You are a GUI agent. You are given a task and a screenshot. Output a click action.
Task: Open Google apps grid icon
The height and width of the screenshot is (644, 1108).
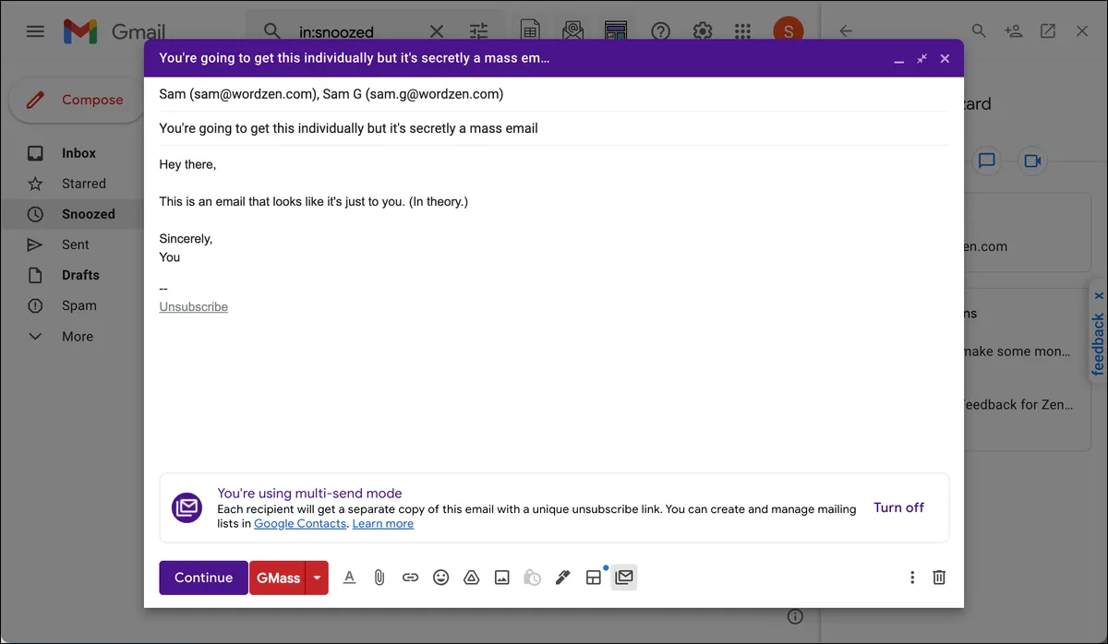[x=742, y=31]
